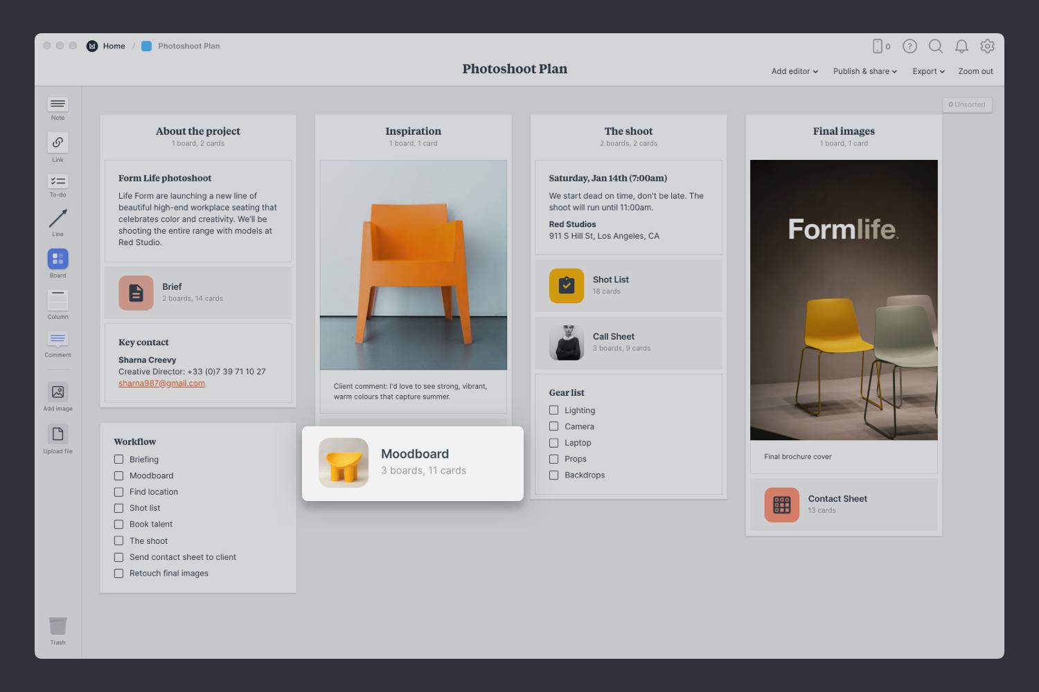Go to Home in breadcrumb

tap(114, 46)
